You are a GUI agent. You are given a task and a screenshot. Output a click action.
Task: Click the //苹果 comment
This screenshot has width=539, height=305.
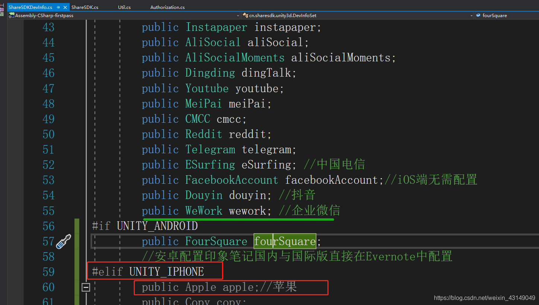pos(278,287)
